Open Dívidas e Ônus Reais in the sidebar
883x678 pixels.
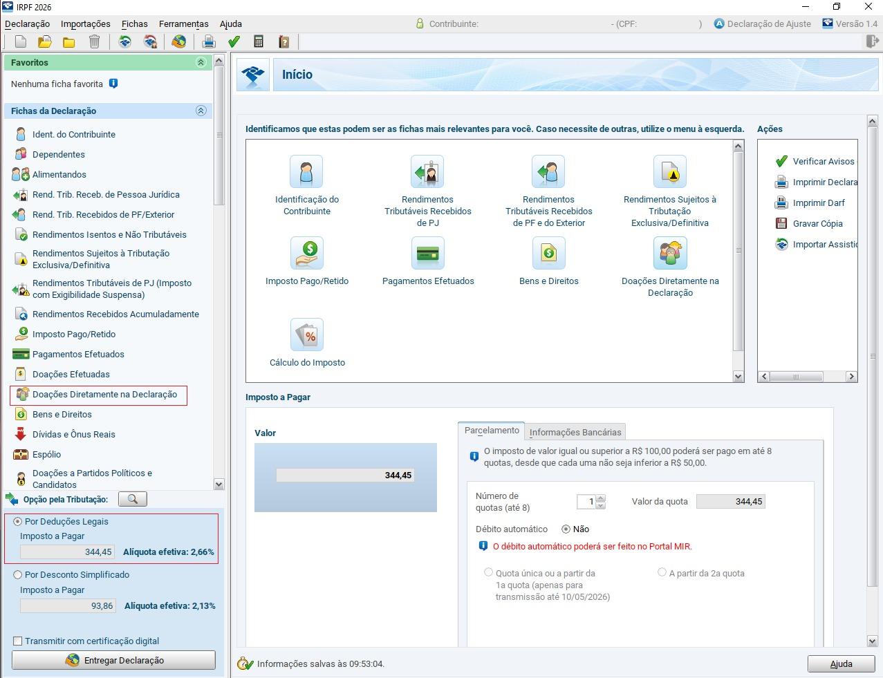pos(73,435)
